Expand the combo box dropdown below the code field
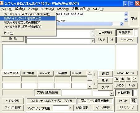 tap(93, 41)
